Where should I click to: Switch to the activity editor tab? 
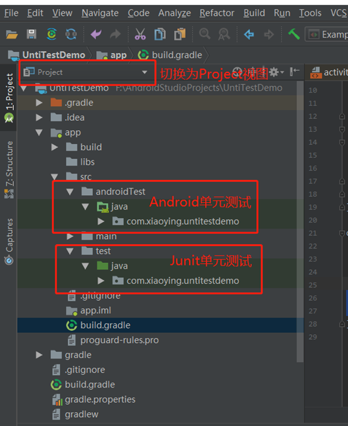[x=329, y=72]
